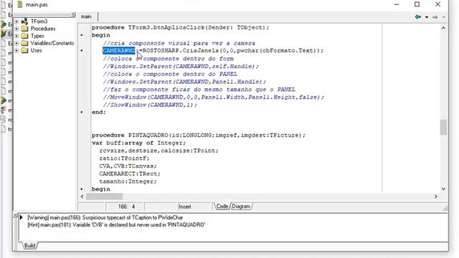Click the '166: 4' cursor position in status bar
This screenshot has height=258, width=459.
[126, 206]
